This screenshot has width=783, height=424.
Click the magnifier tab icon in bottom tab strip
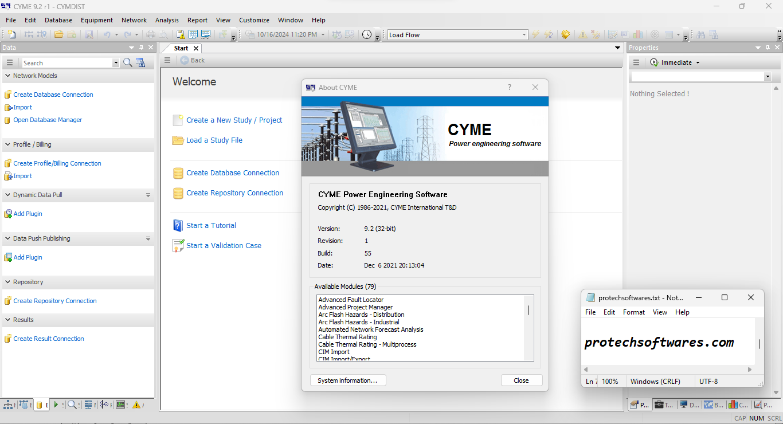[x=72, y=405]
